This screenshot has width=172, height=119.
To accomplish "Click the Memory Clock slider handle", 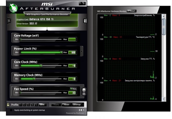I will tap(34, 79).
